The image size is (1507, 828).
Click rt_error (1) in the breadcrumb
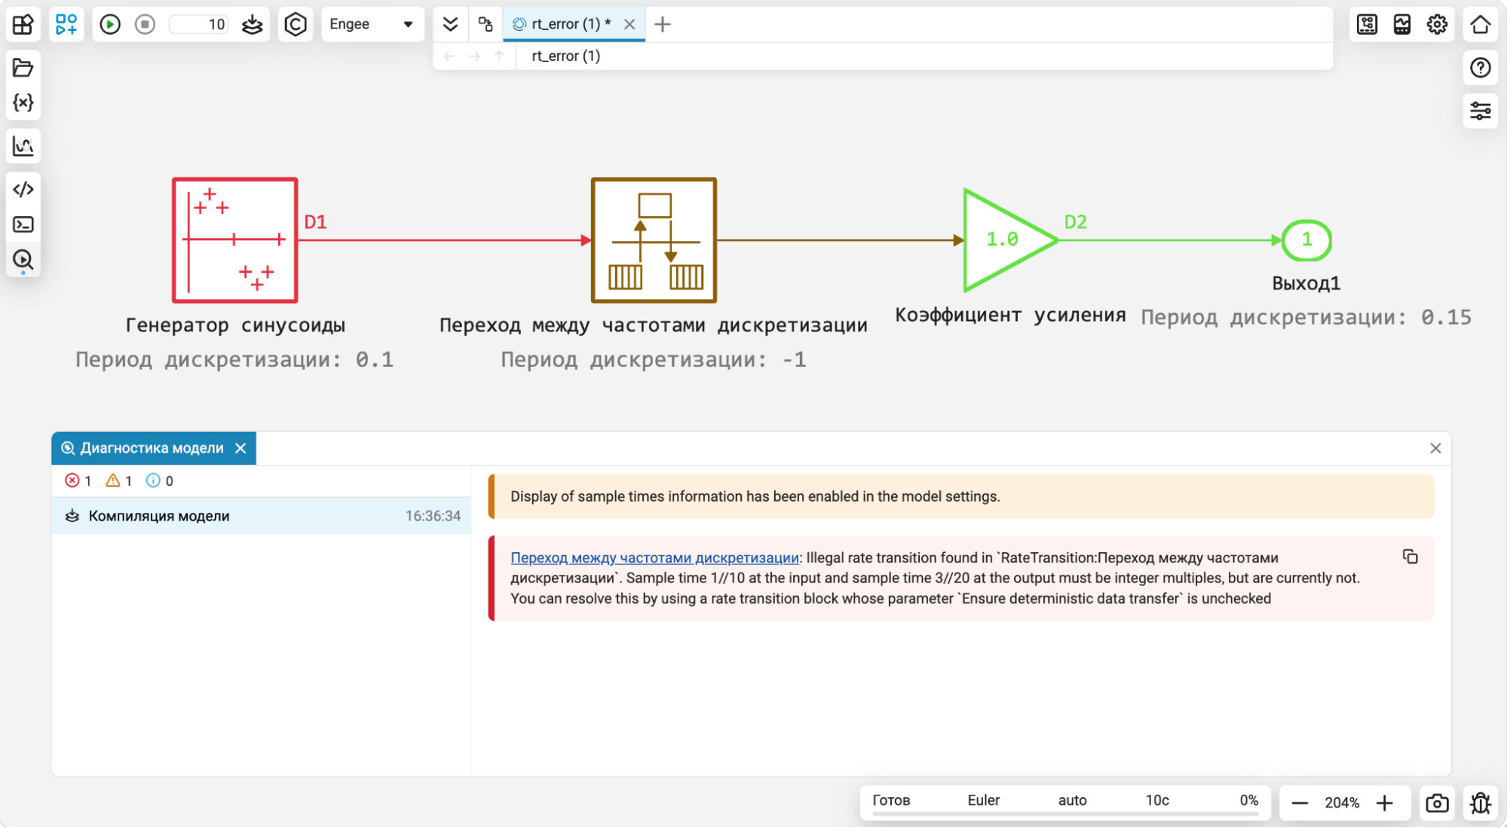566,56
